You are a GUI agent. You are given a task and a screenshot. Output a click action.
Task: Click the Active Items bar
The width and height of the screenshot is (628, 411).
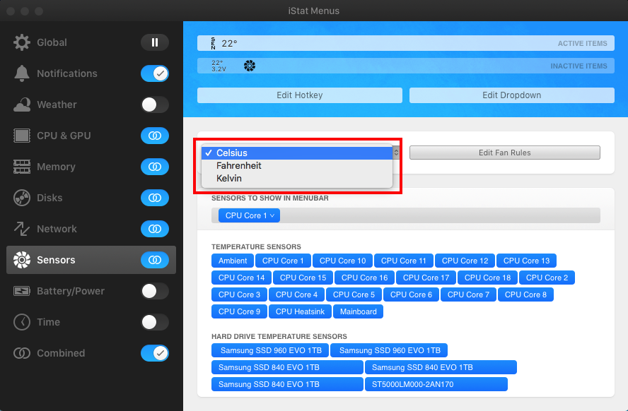click(x=406, y=43)
